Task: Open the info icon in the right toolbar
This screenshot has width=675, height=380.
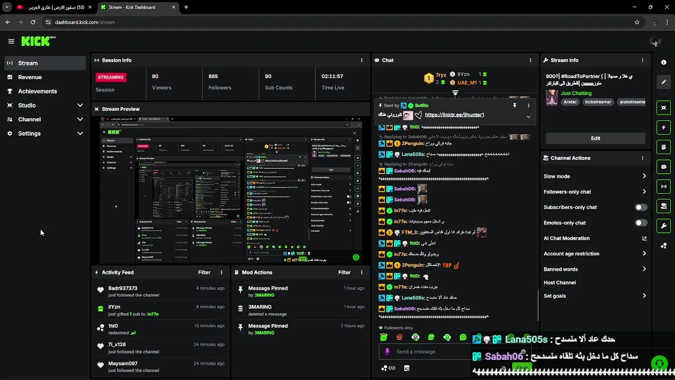Action: click(x=663, y=62)
